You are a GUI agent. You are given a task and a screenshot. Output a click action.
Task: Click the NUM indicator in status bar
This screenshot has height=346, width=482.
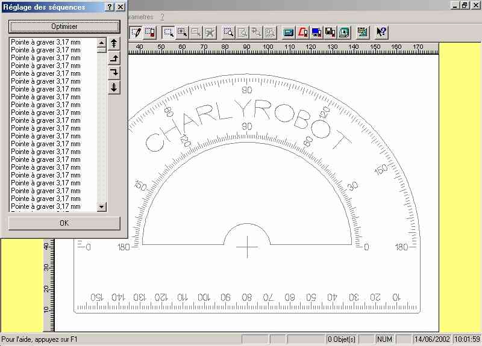pyautogui.click(x=385, y=339)
